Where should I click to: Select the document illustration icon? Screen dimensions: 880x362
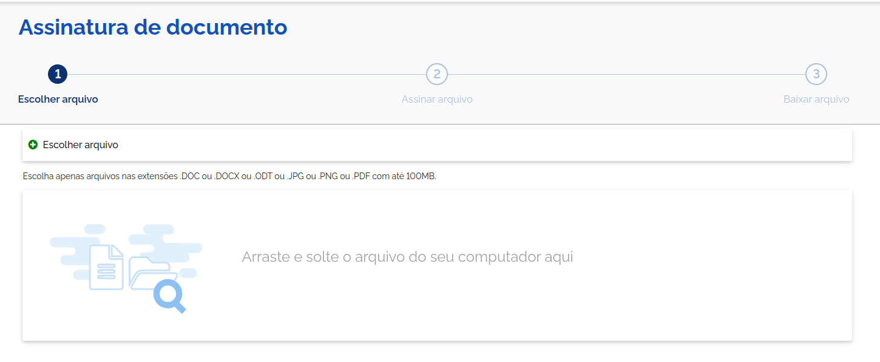tap(106, 266)
